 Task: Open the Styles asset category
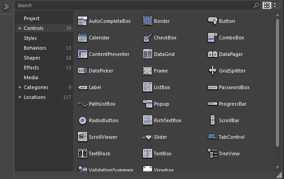(x=31, y=38)
